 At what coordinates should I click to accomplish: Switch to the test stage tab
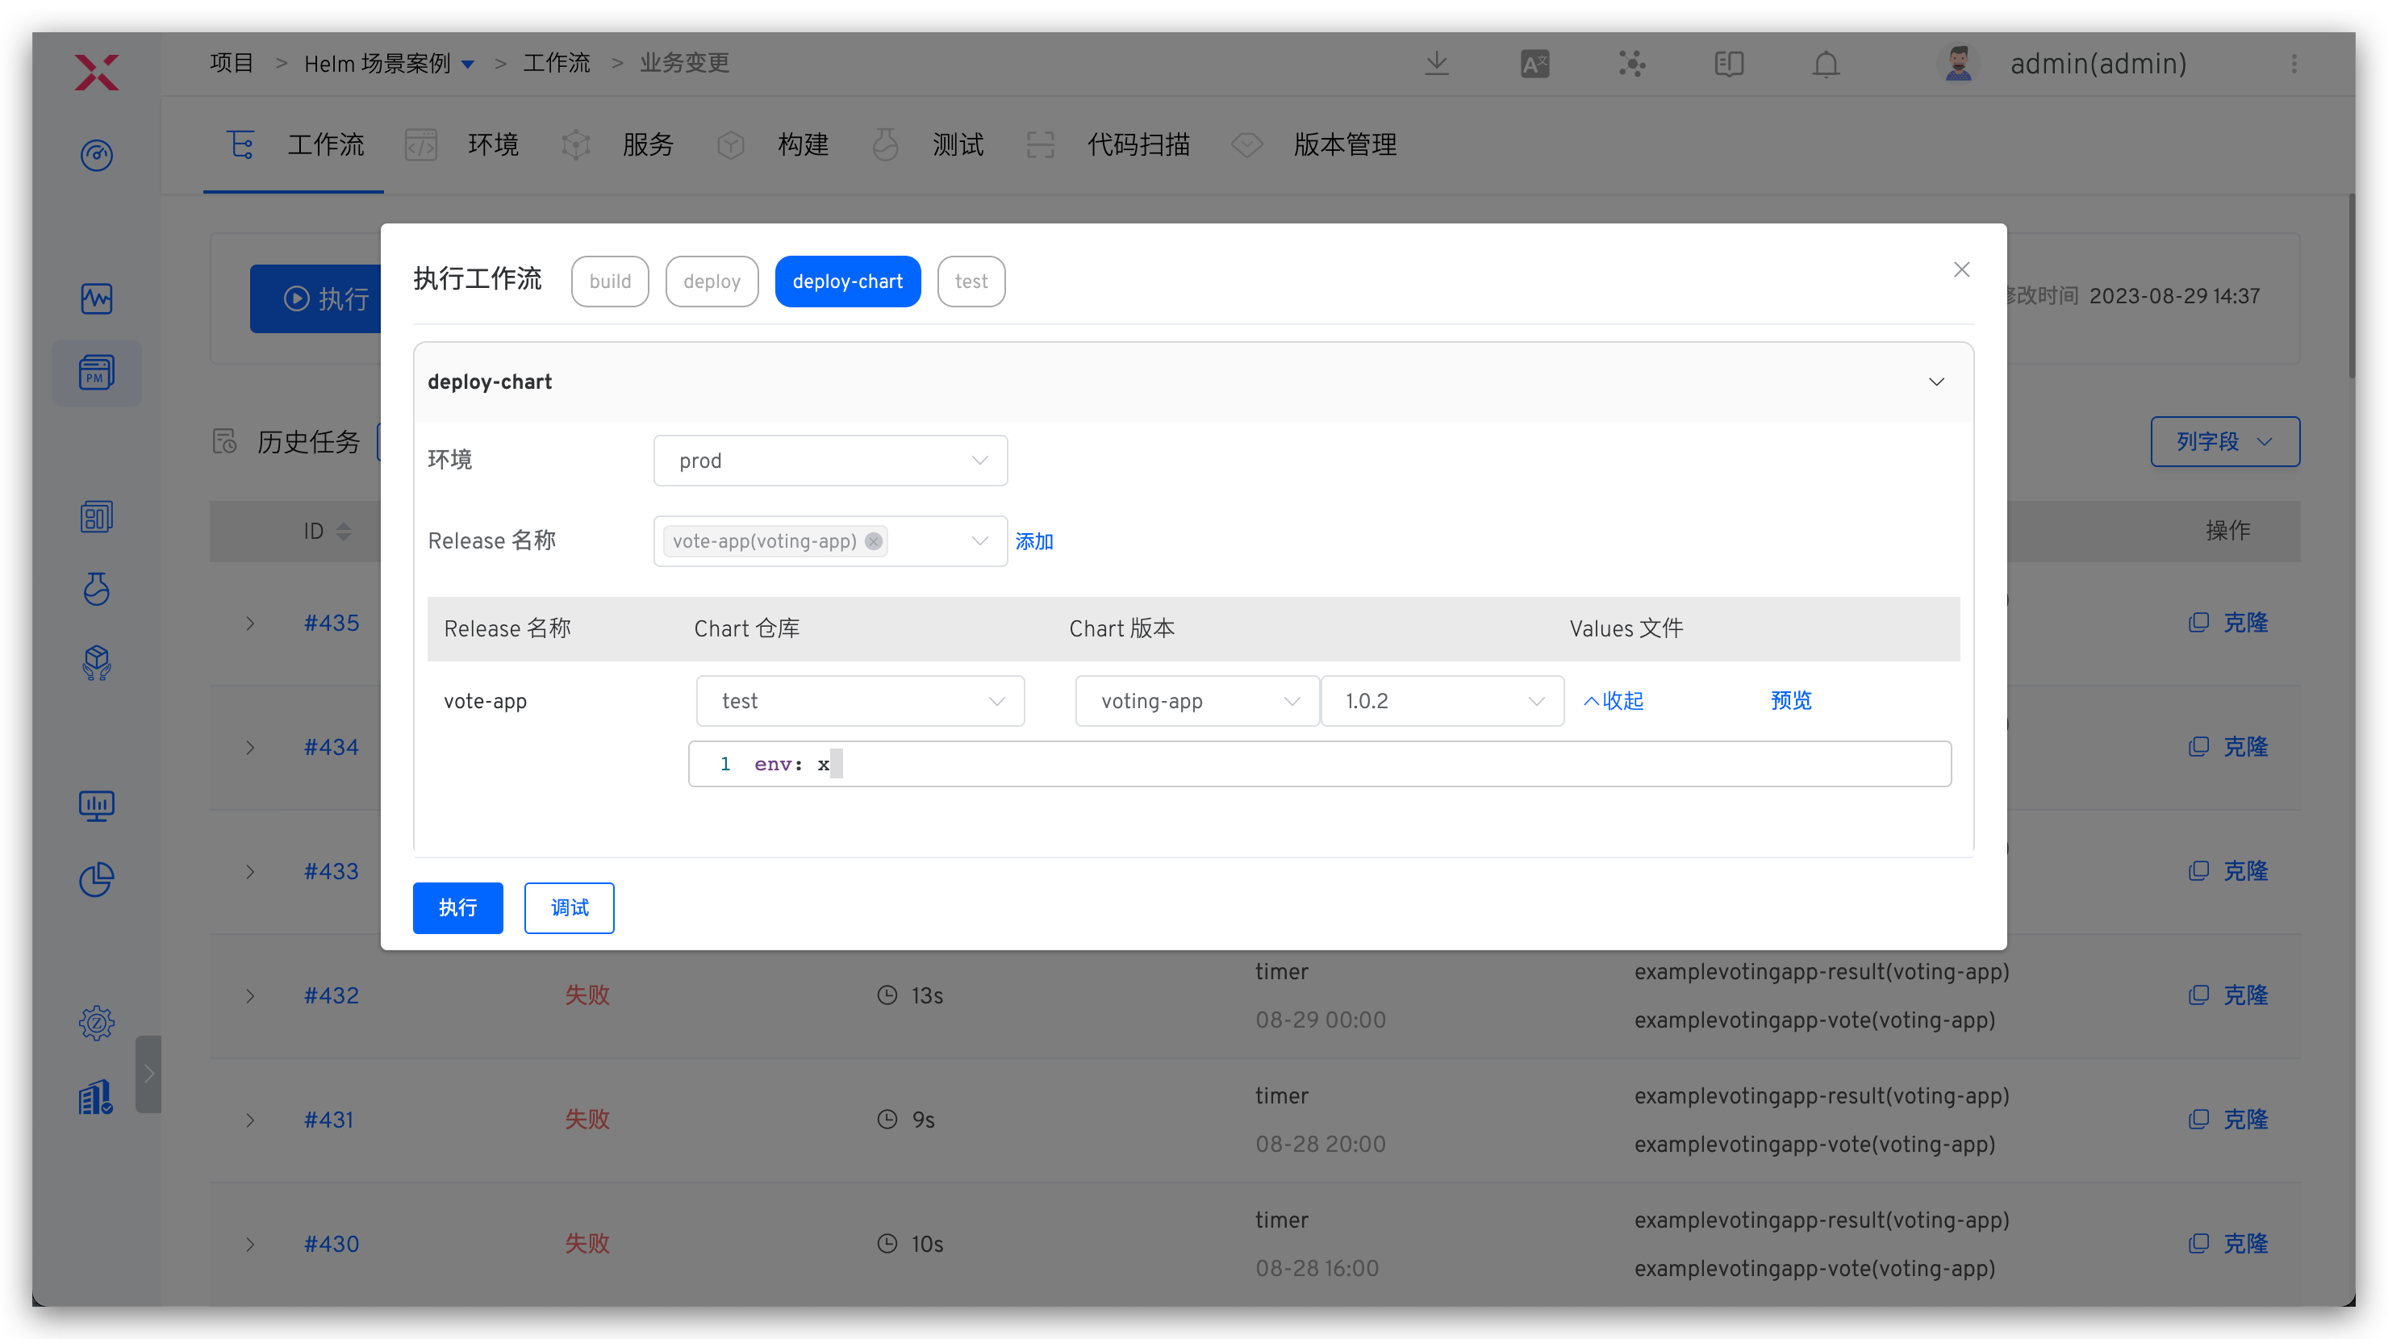971,282
